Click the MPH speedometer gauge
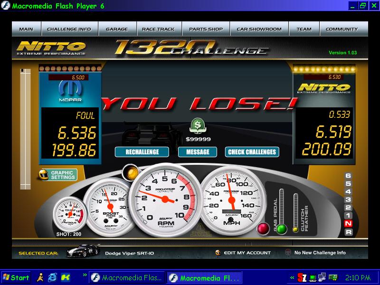 pyautogui.click(x=231, y=200)
